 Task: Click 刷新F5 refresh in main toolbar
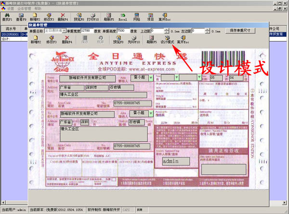tap(109, 17)
